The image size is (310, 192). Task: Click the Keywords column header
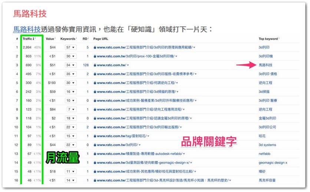click(x=68, y=39)
